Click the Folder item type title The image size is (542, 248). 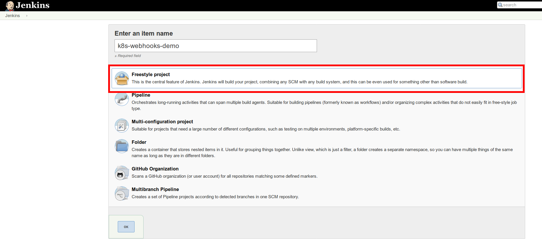[x=139, y=142]
